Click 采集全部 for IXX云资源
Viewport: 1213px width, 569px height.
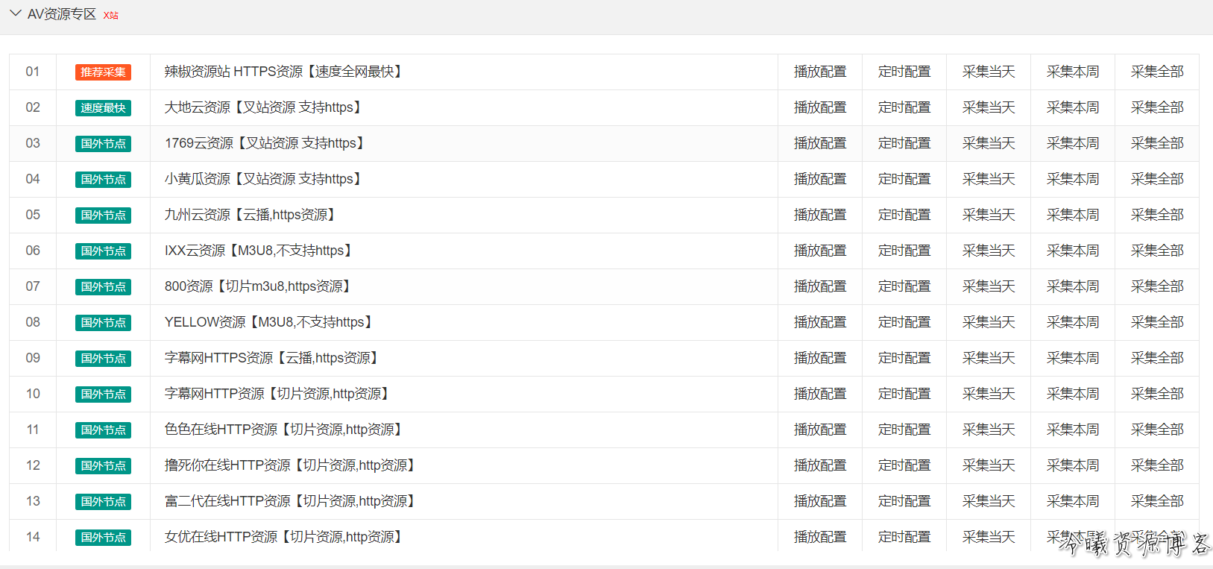(x=1157, y=251)
